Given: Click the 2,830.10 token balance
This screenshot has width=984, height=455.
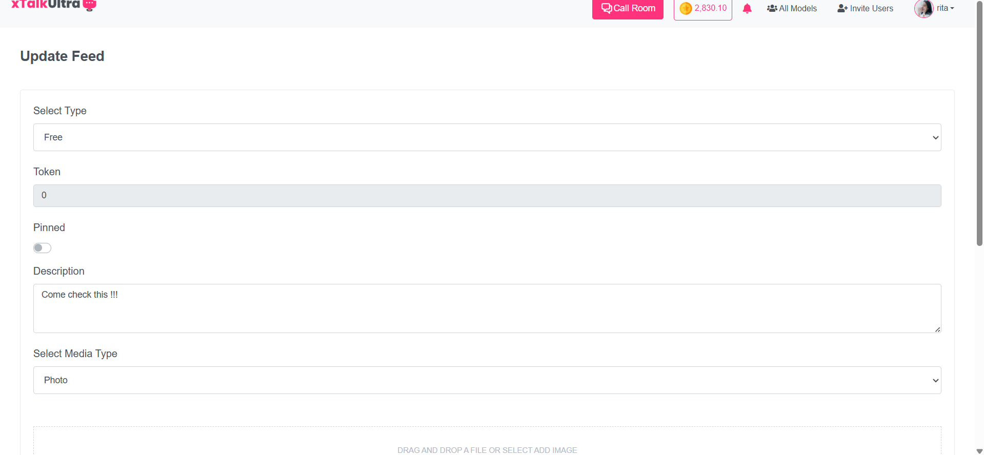Looking at the screenshot, I should point(710,9).
